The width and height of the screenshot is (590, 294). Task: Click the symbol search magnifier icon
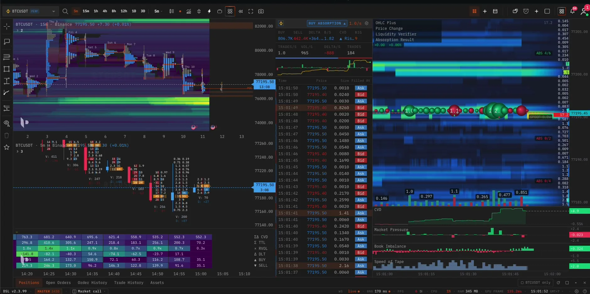coord(65,11)
